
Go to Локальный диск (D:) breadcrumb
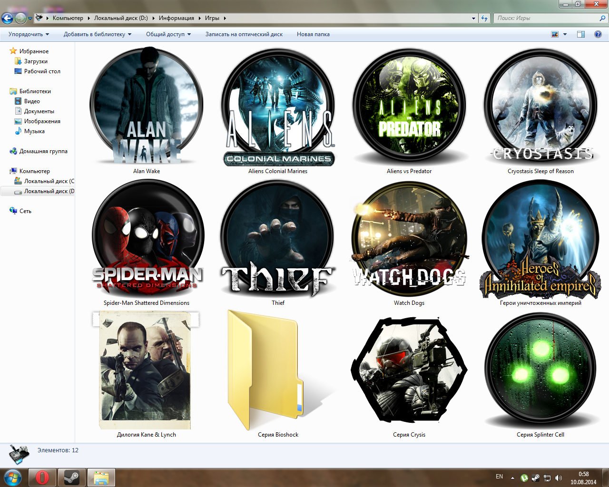[121, 18]
